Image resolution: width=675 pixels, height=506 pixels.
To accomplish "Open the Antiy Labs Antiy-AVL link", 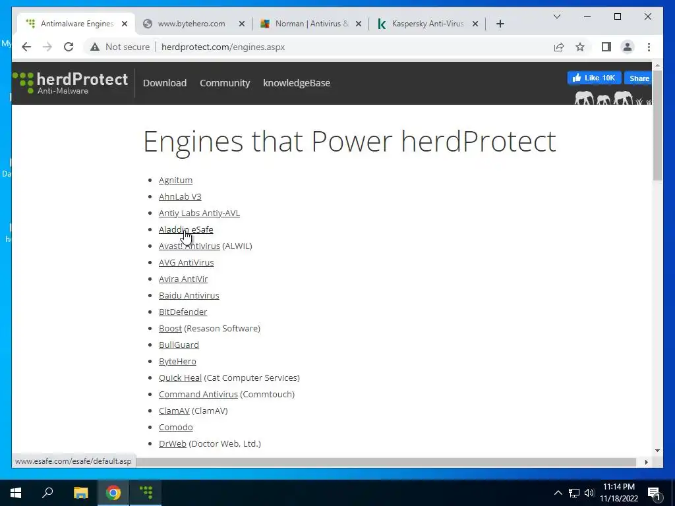I will 199,213.
